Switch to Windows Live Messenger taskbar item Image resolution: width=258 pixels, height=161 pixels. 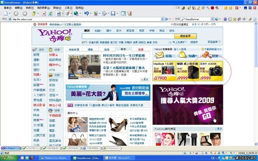click(54, 158)
